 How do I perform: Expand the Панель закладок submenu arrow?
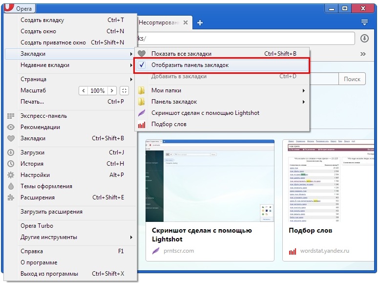click(x=304, y=102)
